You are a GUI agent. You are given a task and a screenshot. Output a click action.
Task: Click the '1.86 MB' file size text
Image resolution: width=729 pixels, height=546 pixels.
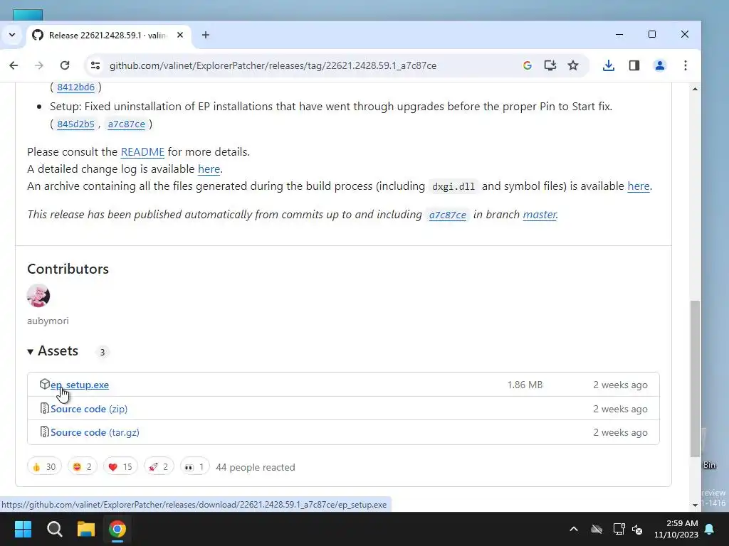click(x=525, y=385)
